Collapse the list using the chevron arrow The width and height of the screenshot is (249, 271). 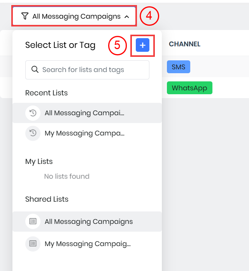tap(126, 16)
